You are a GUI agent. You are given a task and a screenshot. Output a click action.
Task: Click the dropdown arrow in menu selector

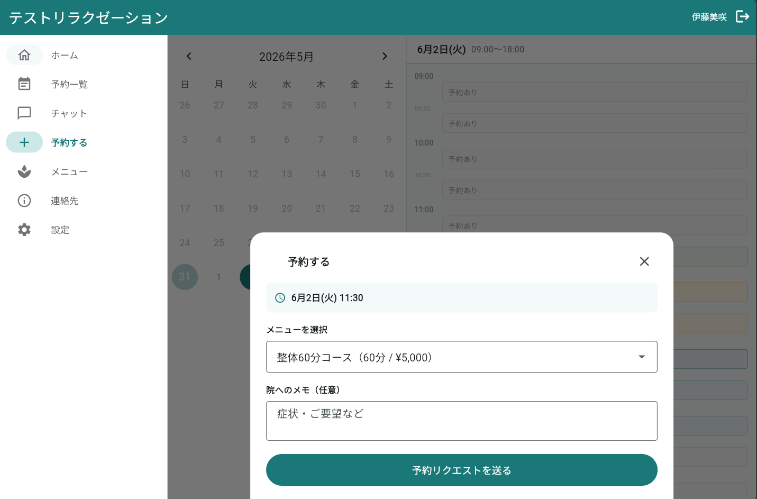642,357
